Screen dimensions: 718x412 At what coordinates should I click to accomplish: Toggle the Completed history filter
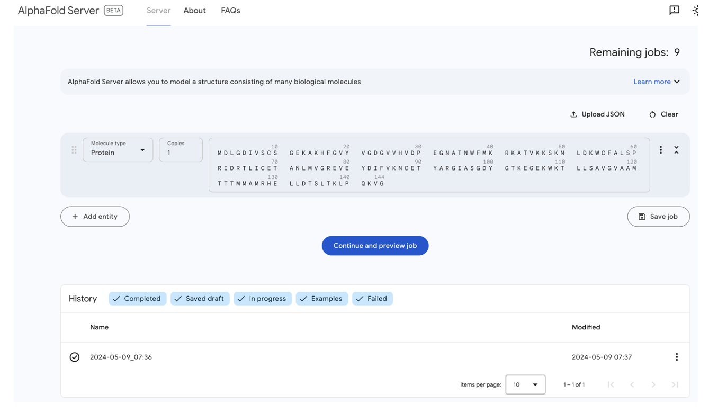137,298
